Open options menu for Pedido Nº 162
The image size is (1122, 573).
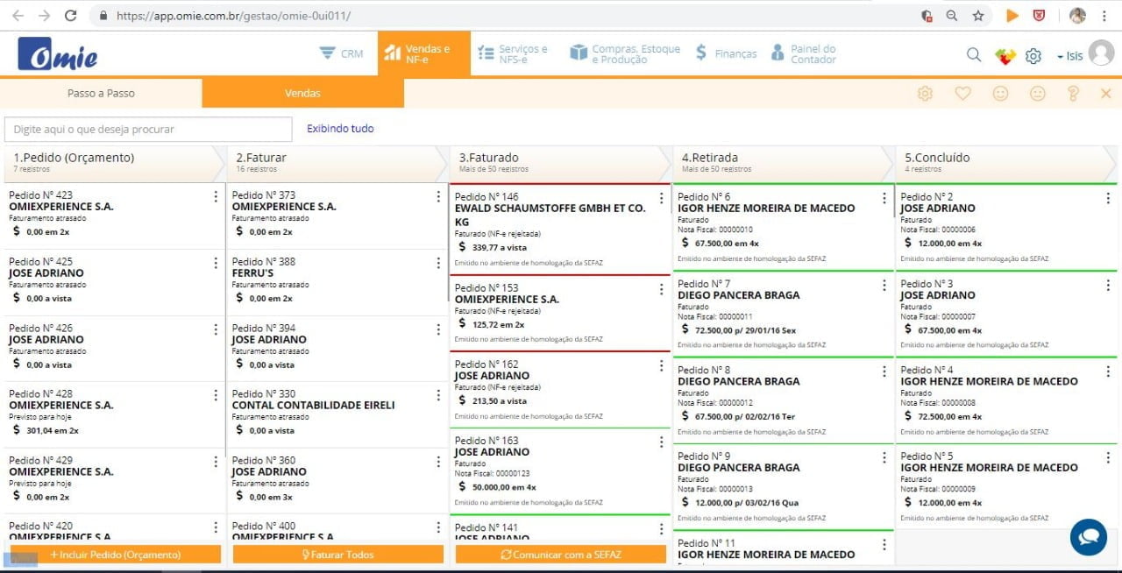661,365
